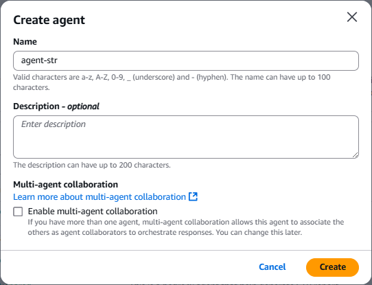372x285 pixels.
Task: Click the 'Create agent' dialog heading
Action: [49, 20]
